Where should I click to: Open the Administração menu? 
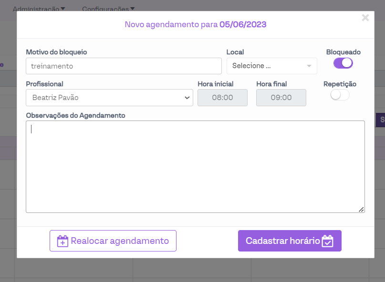(39, 9)
